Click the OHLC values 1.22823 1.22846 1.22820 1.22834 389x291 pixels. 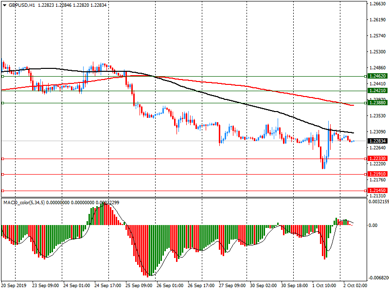tap(72, 5)
